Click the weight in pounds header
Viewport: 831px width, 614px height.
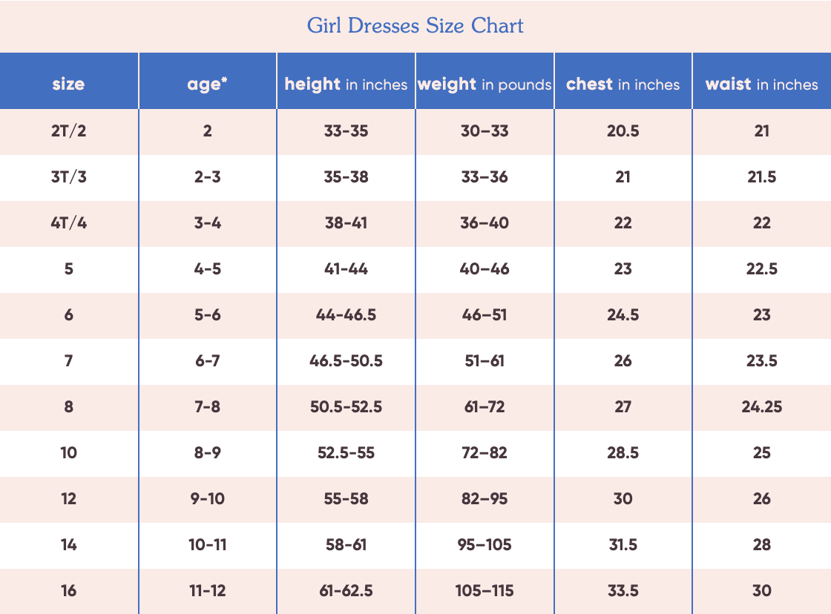485,84
